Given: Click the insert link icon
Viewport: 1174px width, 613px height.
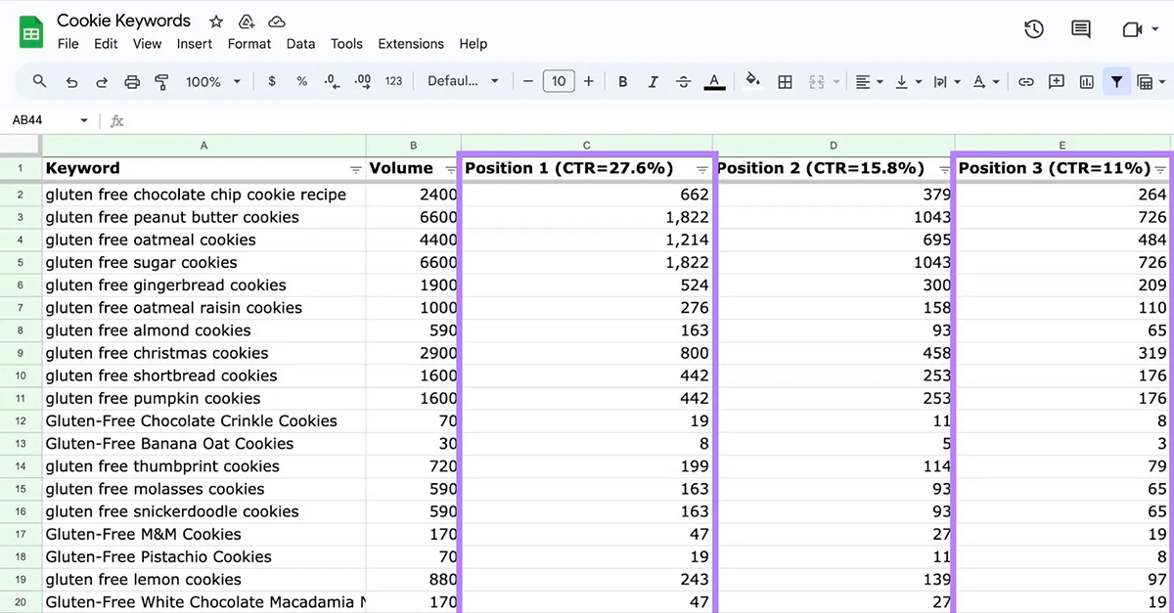Looking at the screenshot, I should coord(1025,82).
